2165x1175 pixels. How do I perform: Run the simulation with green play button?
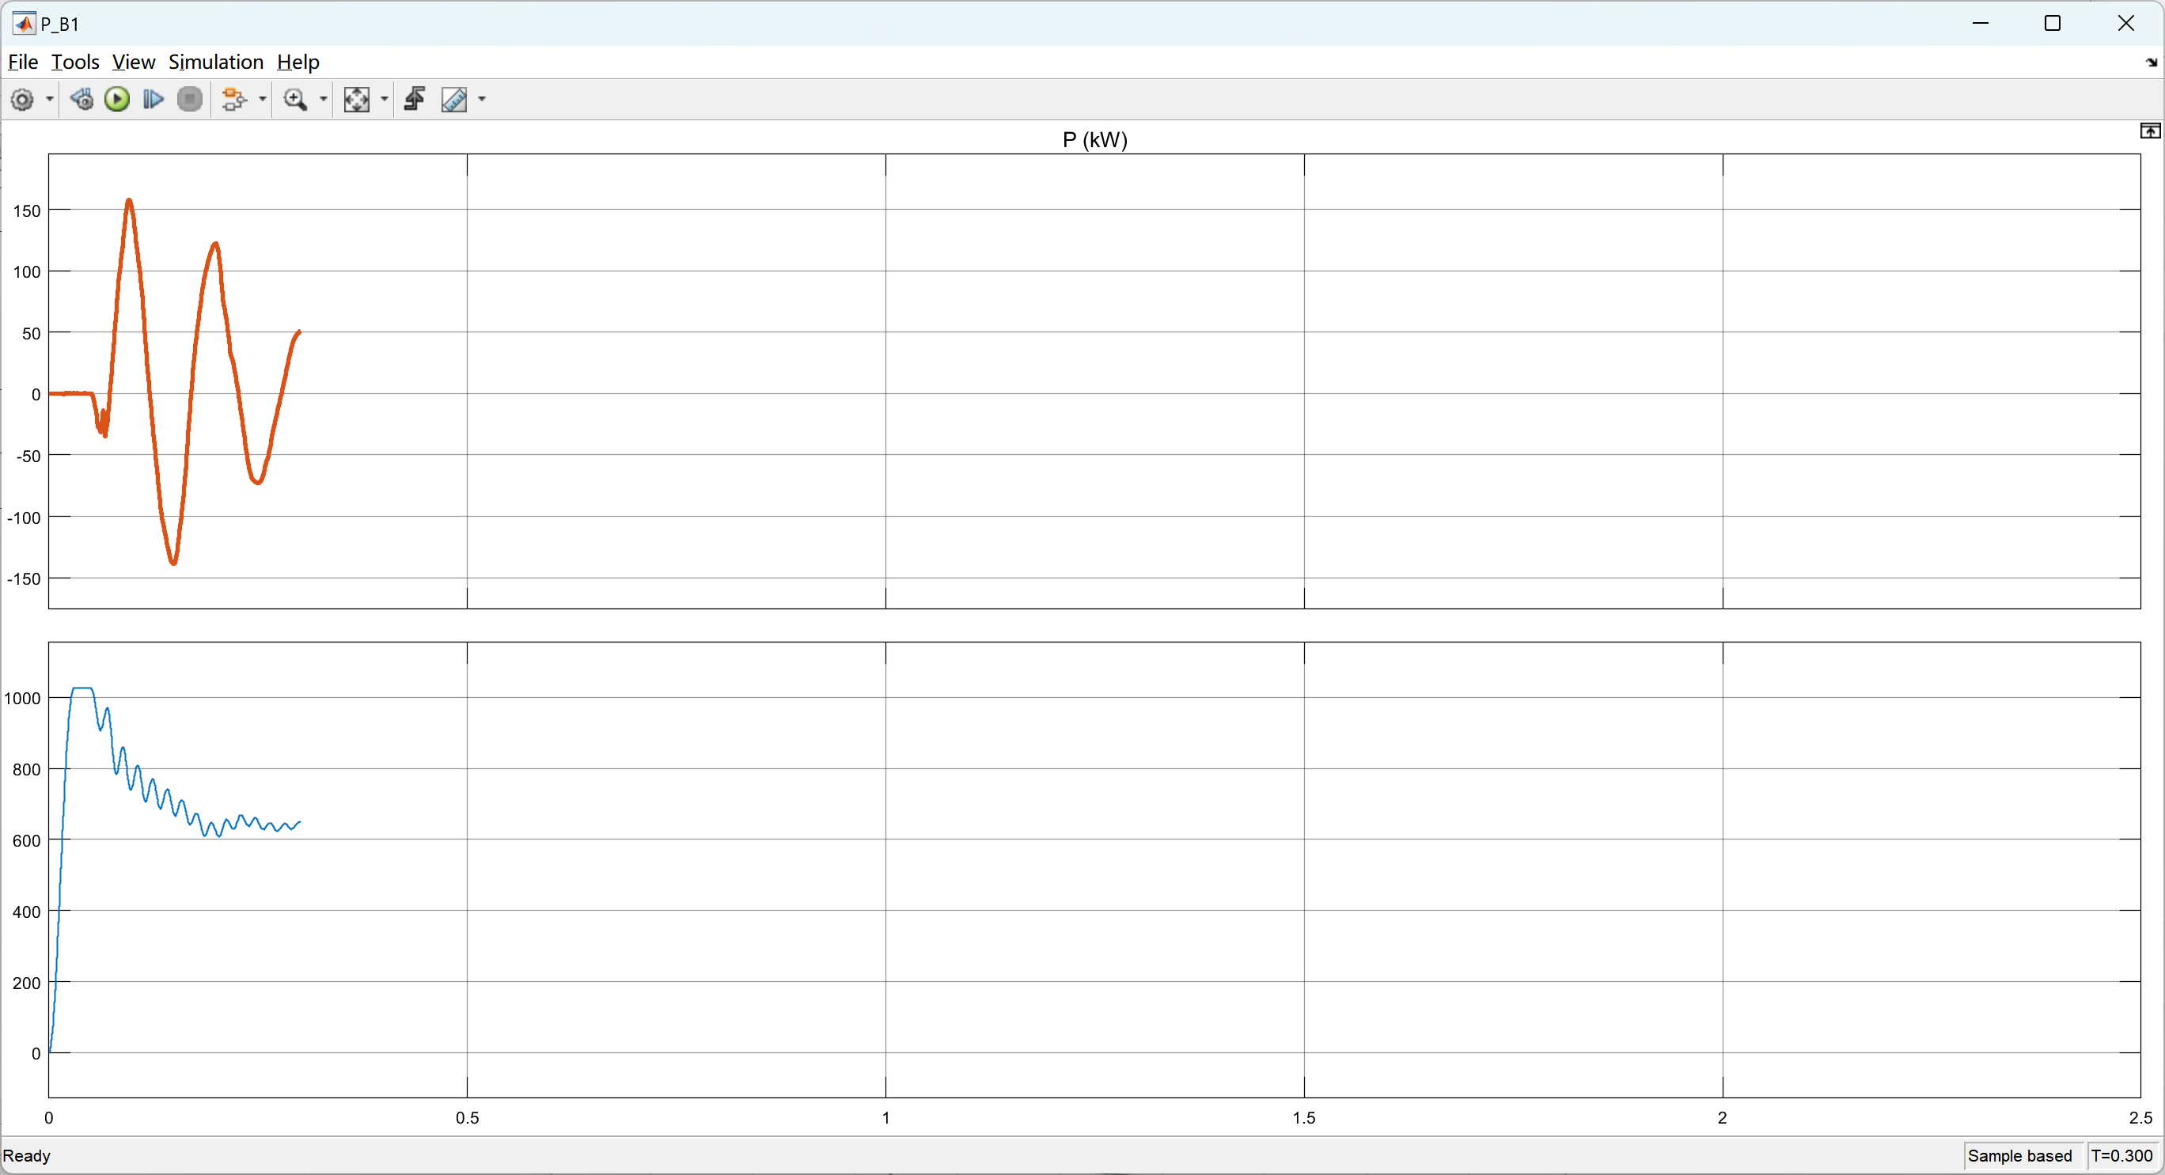[x=117, y=100]
